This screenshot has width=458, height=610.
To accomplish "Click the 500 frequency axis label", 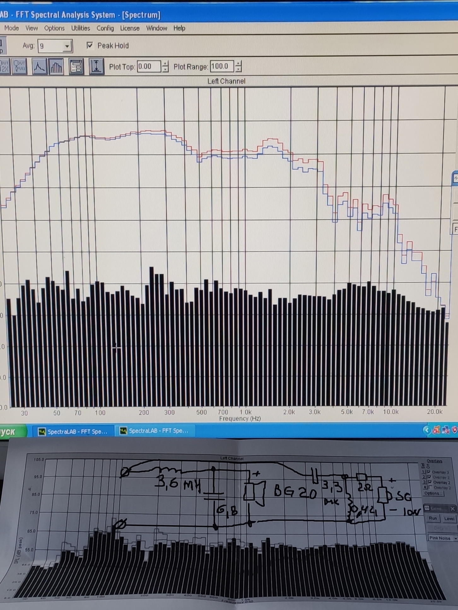I will 201,412.
